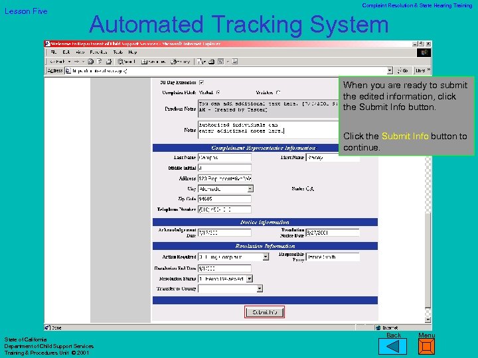The height and width of the screenshot is (358, 478).
Task: Open the View menu
Action: click(x=80, y=52)
